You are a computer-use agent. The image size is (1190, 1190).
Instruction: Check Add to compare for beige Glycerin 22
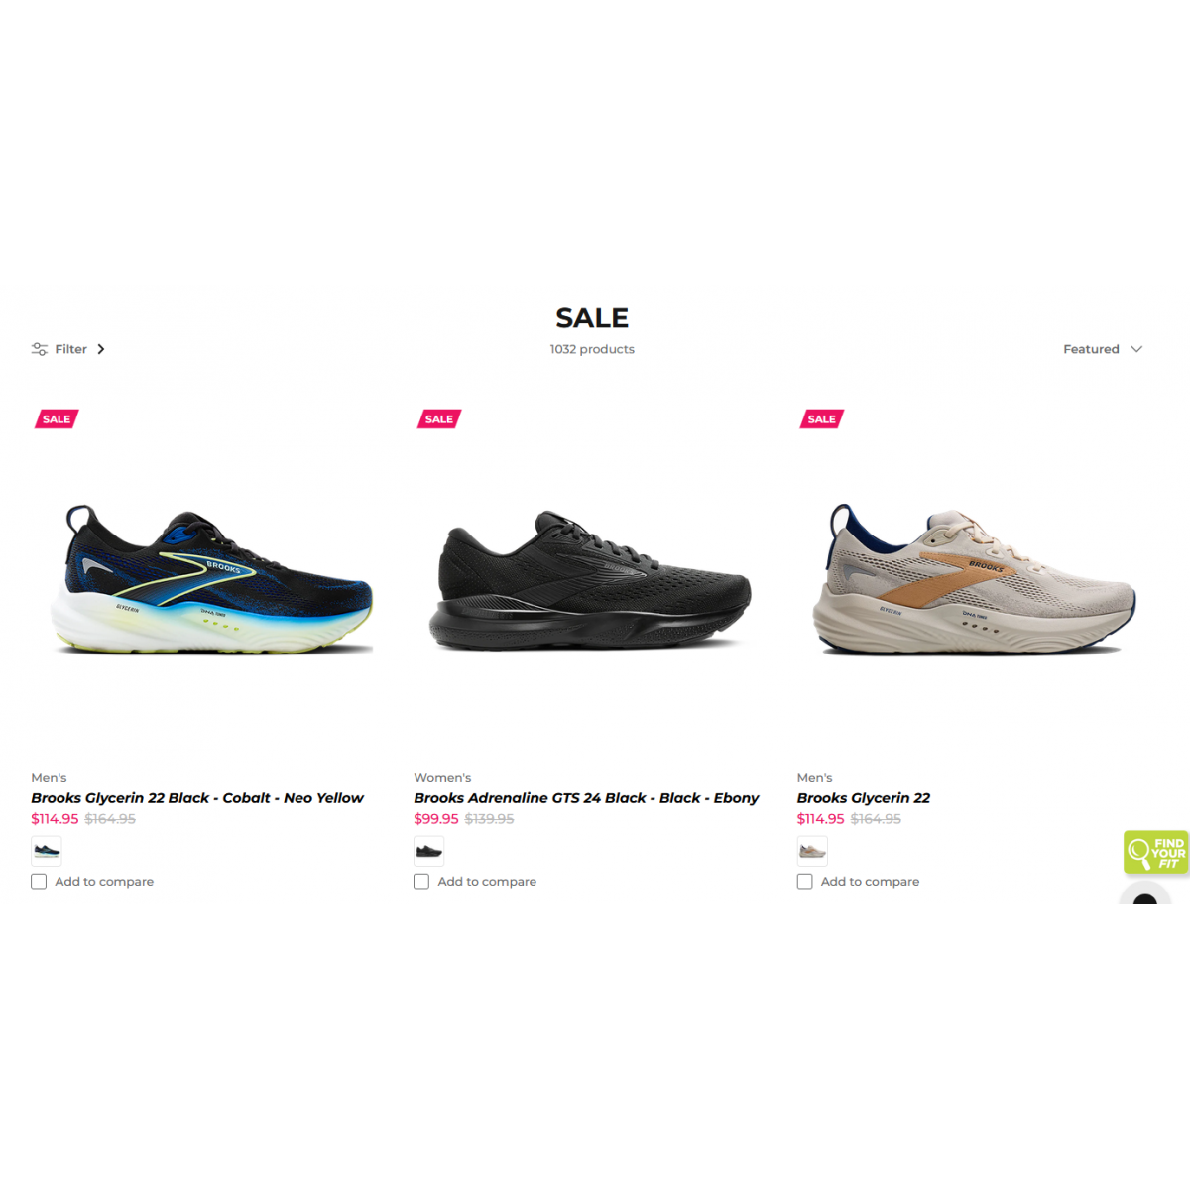[804, 882]
